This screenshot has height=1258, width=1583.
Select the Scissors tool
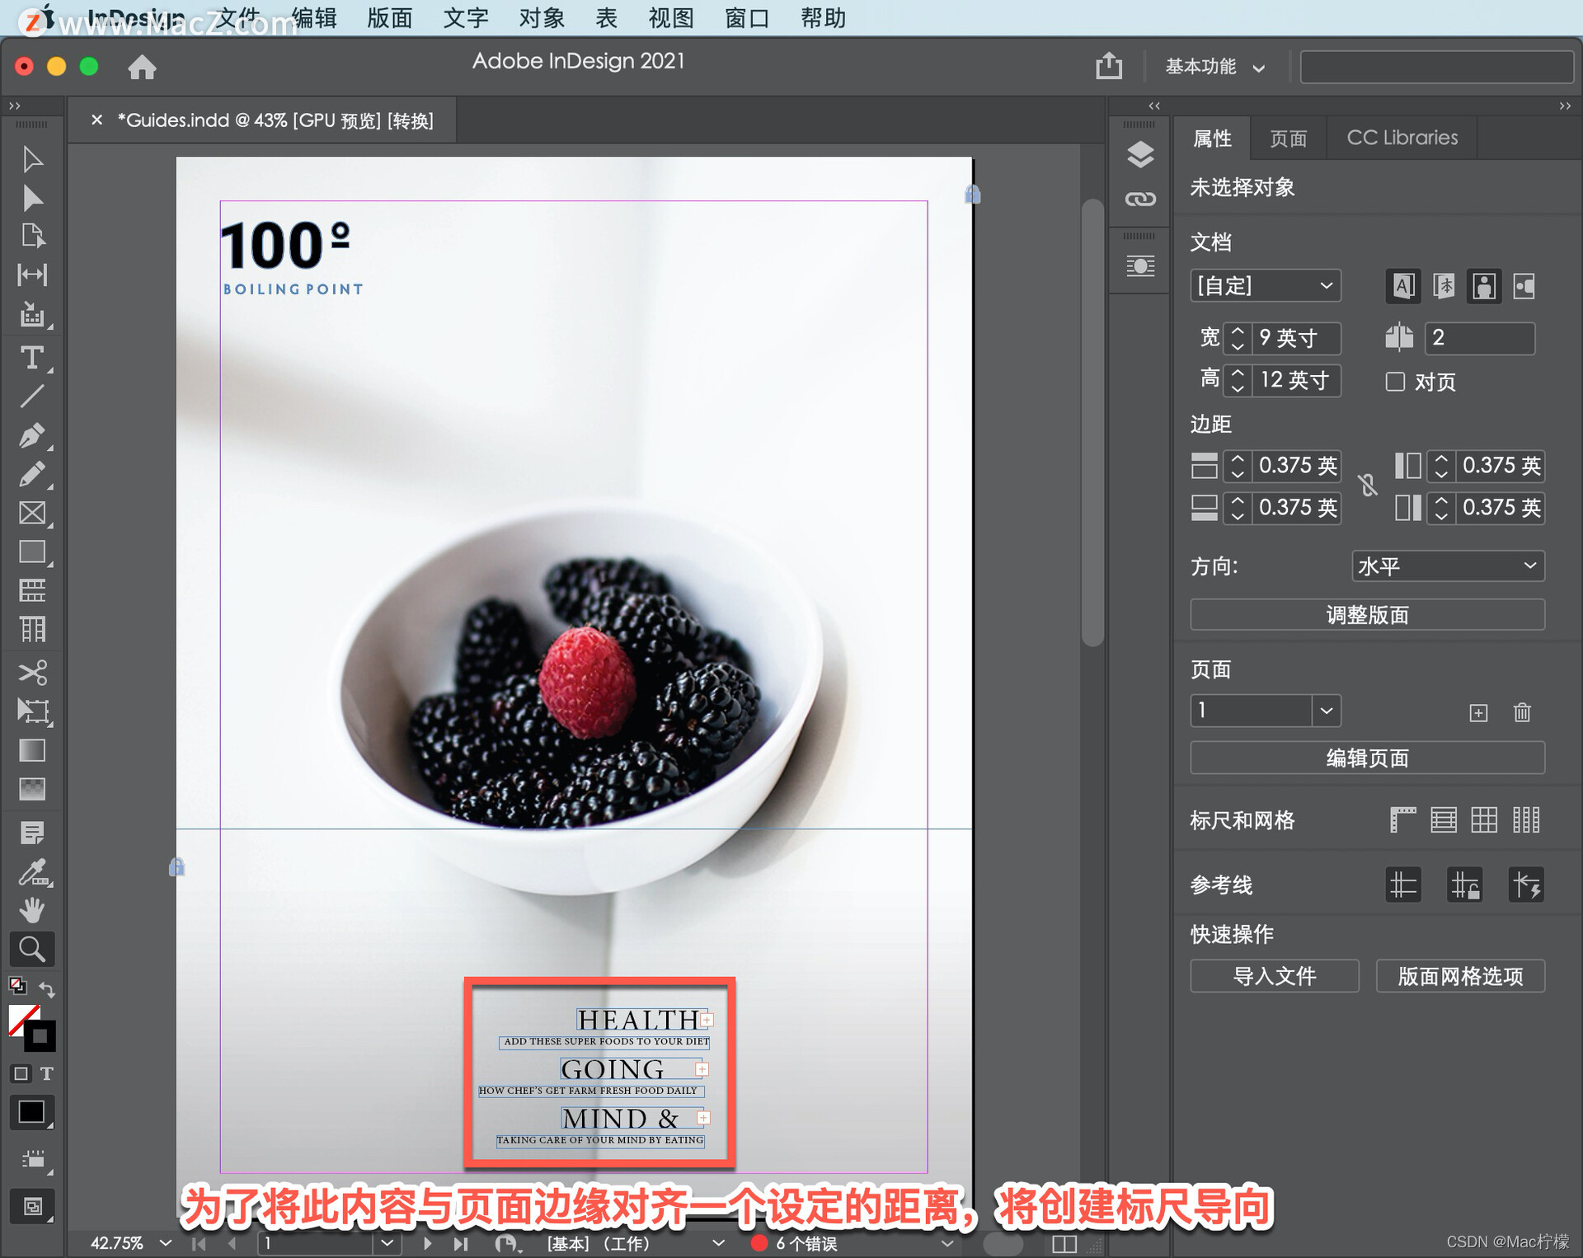[x=31, y=672]
